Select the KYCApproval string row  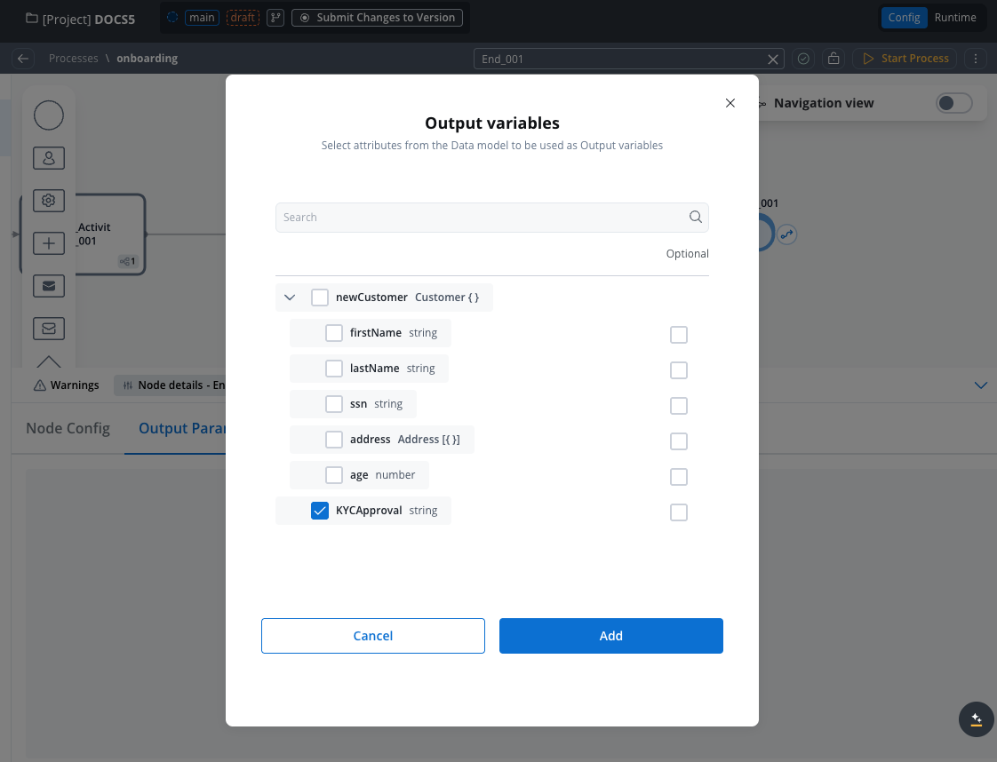363,511
